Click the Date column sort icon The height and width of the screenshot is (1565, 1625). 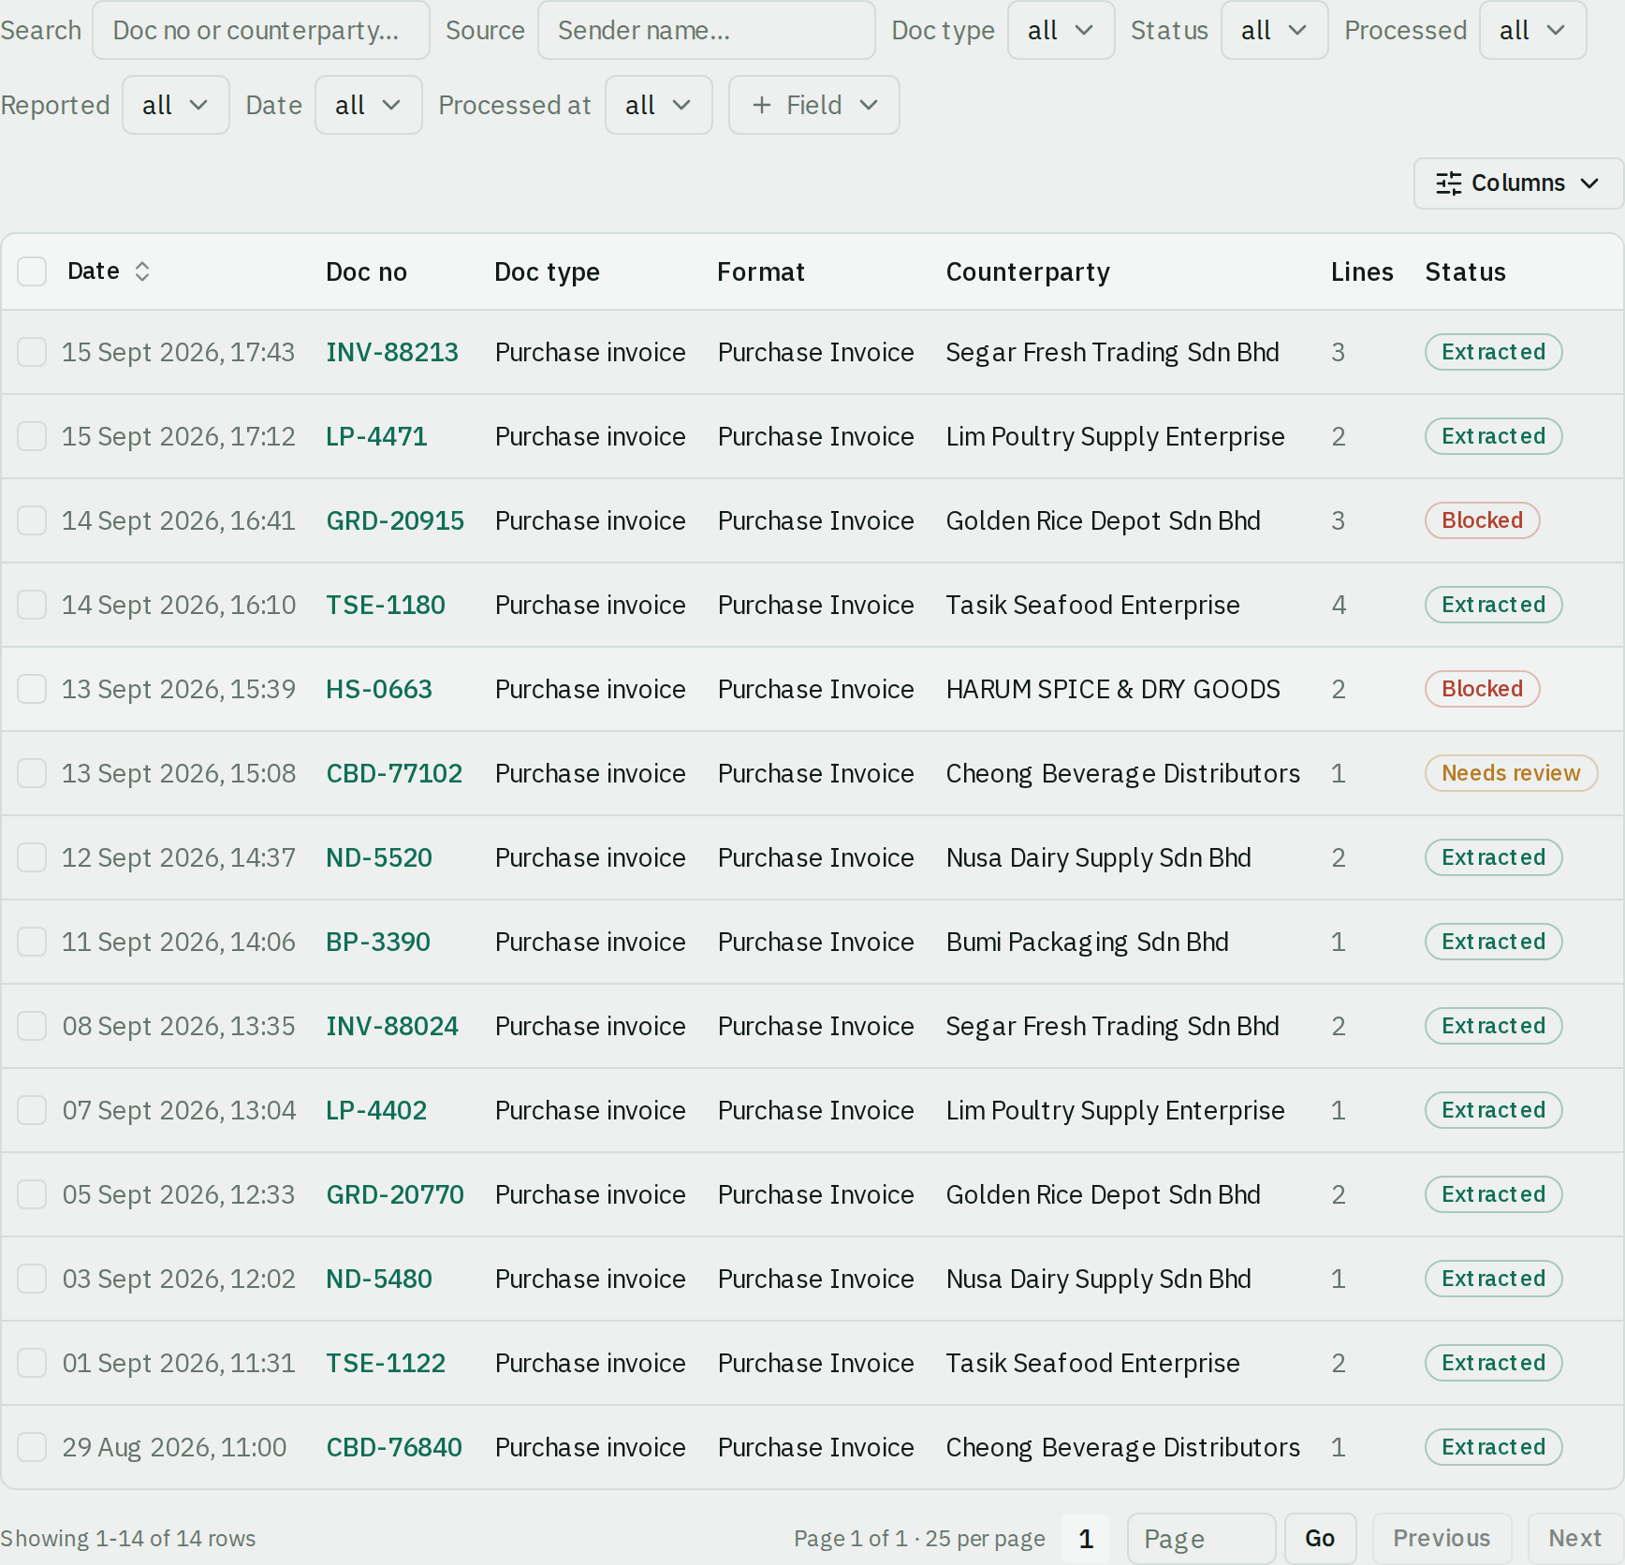pyautogui.click(x=142, y=271)
